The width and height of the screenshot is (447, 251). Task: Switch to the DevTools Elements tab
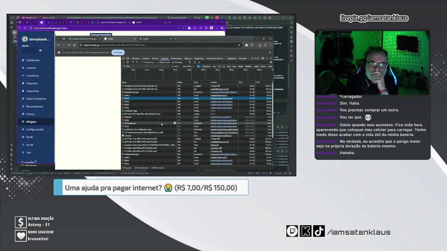pyautogui.click(x=136, y=58)
